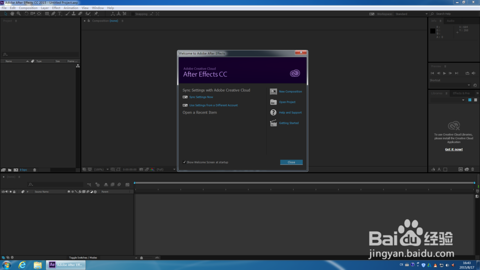This screenshot has height=270, width=480.
Task: Select the Pen tool
Action: [53, 14]
